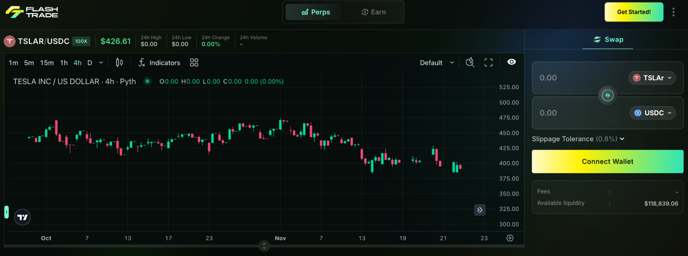Image resolution: width=688 pixels, height=256 pixels.
Task: Switch to the Earn tab
Action: pyautogui.click(x=373, y=12)
